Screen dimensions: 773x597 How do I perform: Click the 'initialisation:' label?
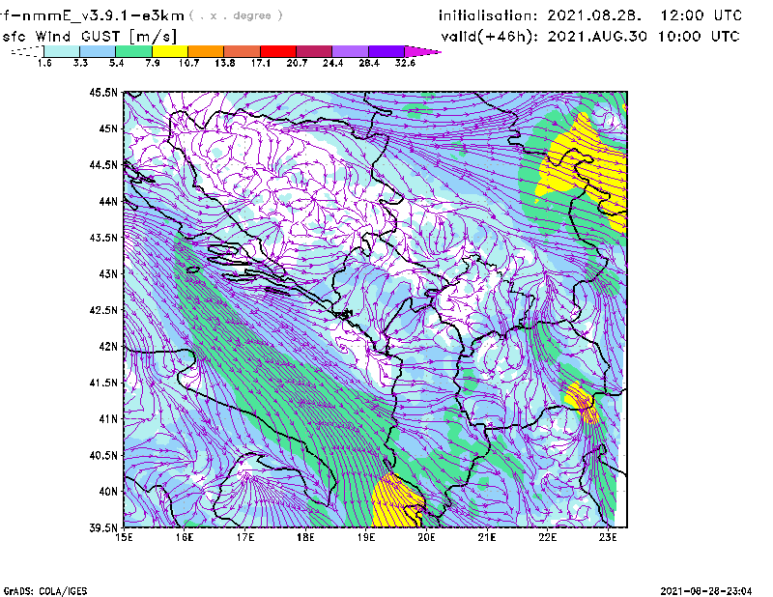click(488, 15)
